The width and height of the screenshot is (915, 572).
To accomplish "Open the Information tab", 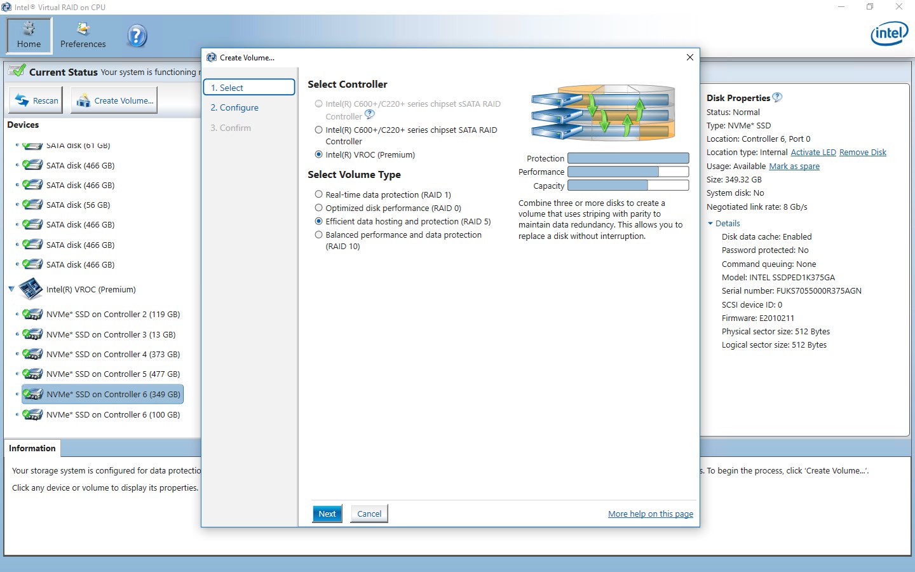I will pyautogui.click(x=32, y=448).
